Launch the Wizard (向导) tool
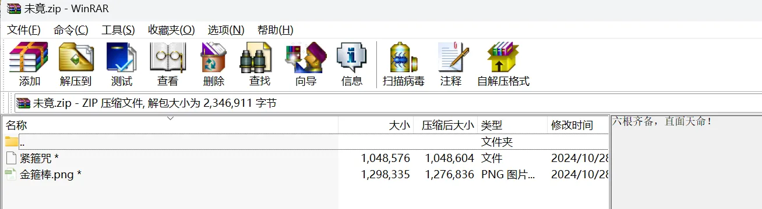The height and width of the screenshot is (209, 762). tap(306, 64)
